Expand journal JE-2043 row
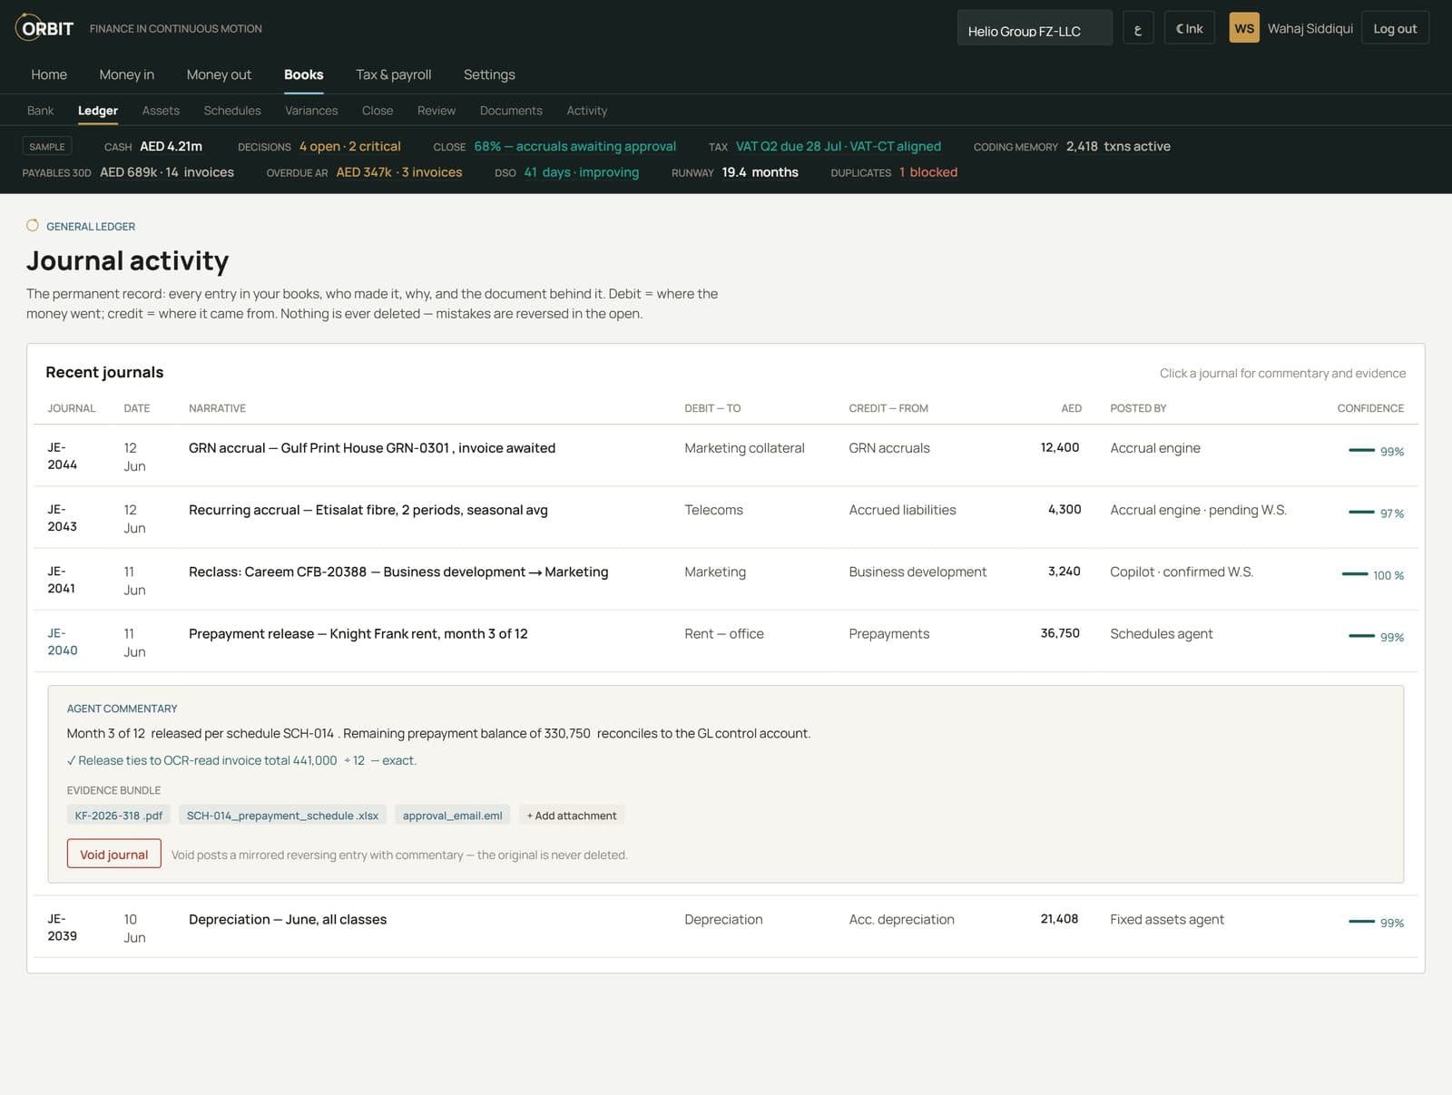The image size is (1452, 1095). pos(726,517)
